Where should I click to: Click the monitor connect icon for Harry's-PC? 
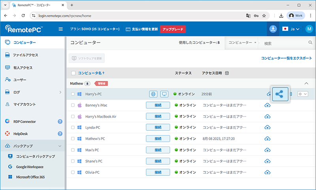coord(164,94)
